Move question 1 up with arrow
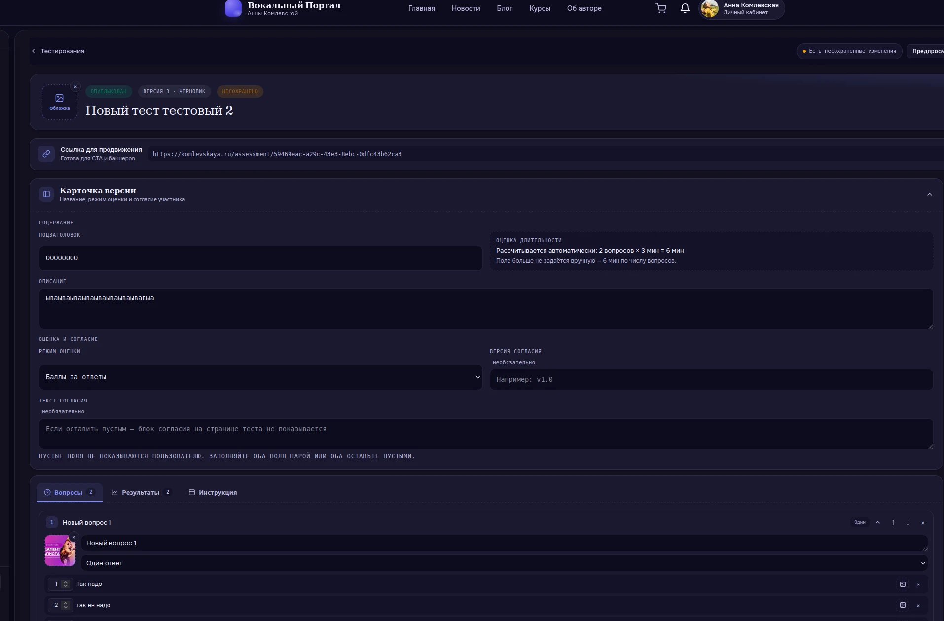944x621 pixels. click(x=893, y=522)
